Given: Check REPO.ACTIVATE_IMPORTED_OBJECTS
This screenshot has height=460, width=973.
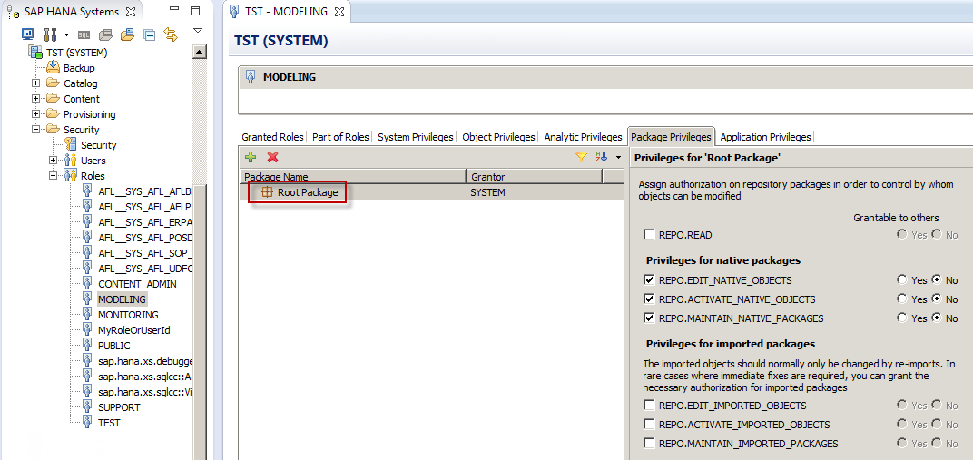Looking at the screenshot, I should tap(649, 425).
